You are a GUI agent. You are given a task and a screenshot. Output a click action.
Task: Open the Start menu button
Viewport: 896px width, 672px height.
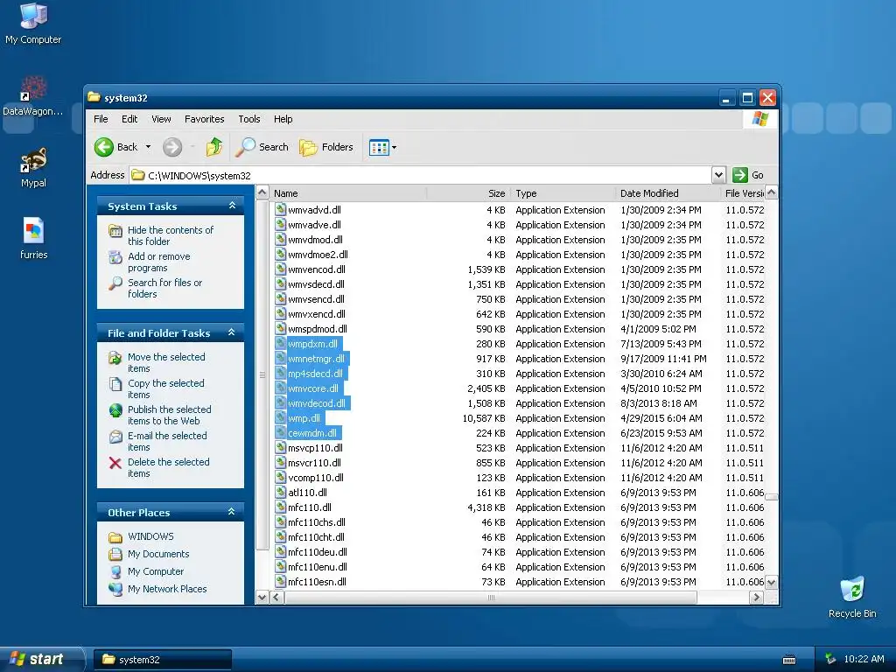coord(41,659)
